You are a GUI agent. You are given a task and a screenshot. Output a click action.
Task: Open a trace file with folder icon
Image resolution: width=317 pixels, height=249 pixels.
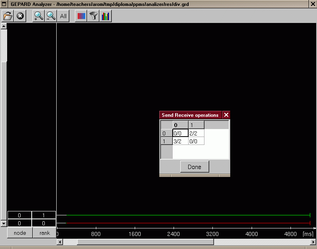click(8, 16)
